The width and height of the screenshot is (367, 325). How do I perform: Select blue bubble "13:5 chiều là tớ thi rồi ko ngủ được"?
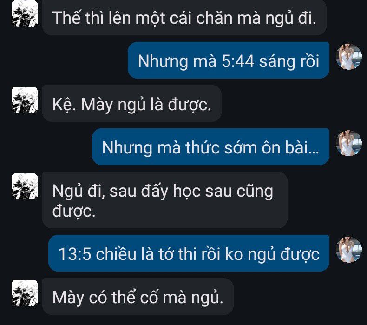coord(189,253)
